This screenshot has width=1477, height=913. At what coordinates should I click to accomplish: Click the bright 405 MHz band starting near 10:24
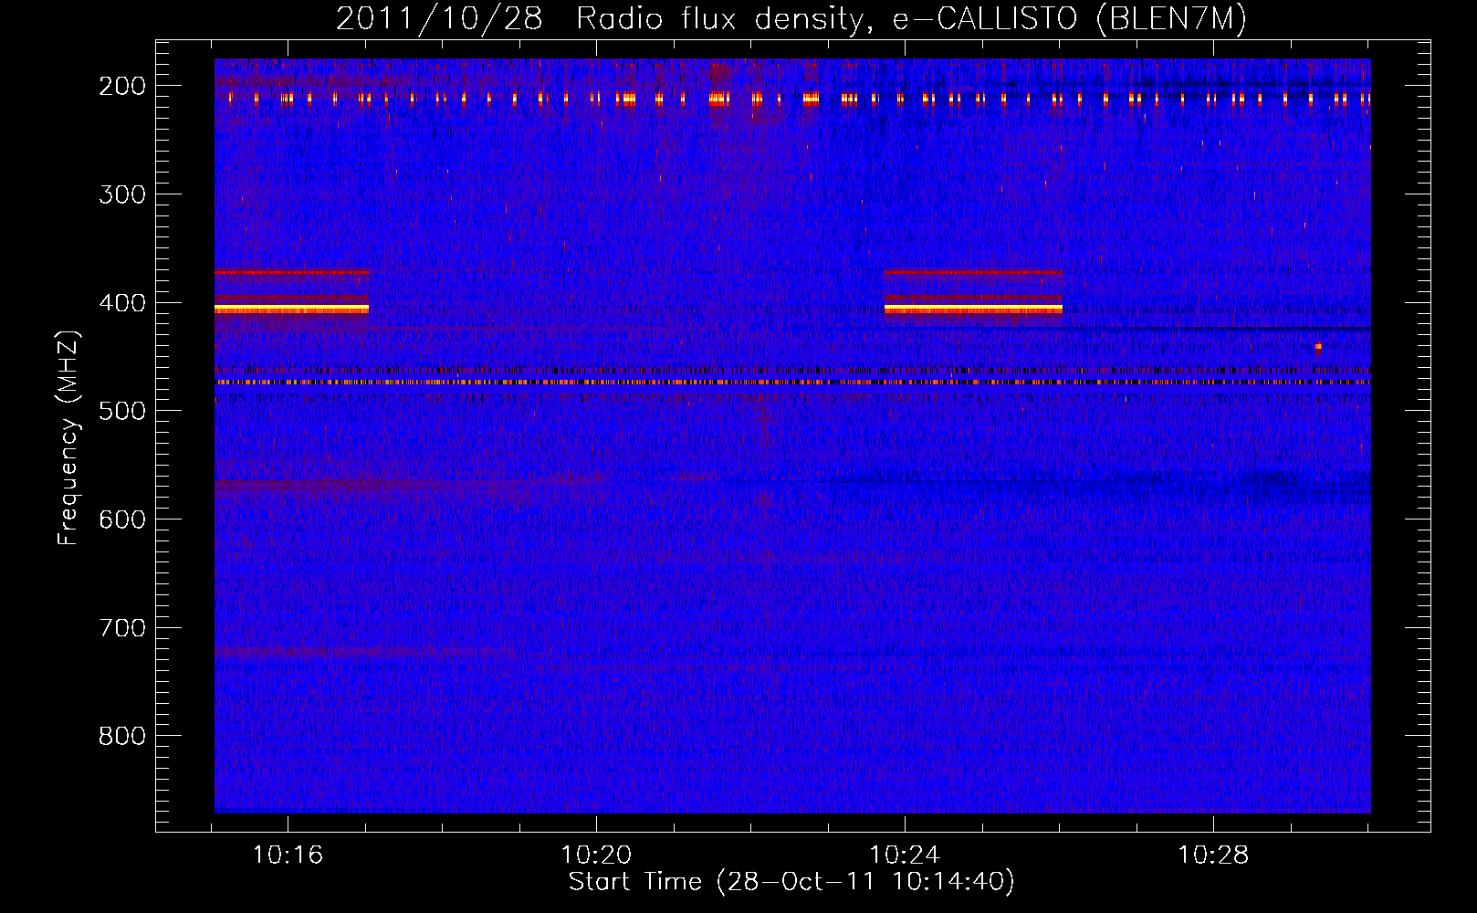point(973,310)
